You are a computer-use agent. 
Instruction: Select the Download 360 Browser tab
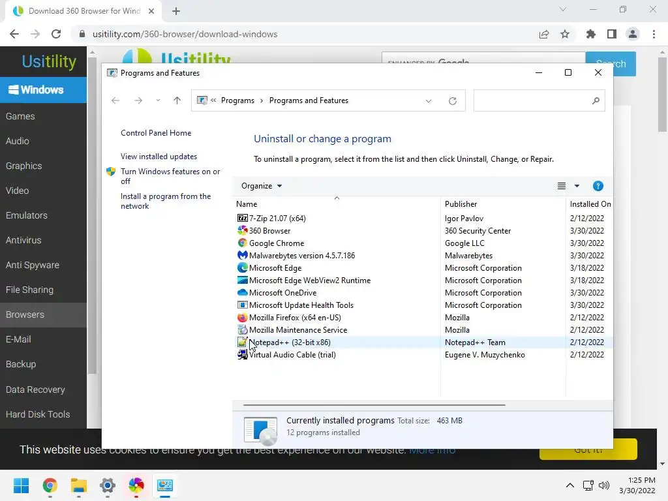tap(83, 11)
